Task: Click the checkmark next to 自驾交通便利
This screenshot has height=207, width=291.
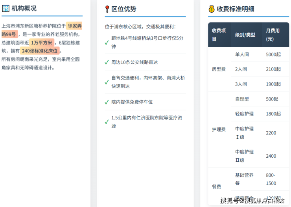Action: [107, 82]
